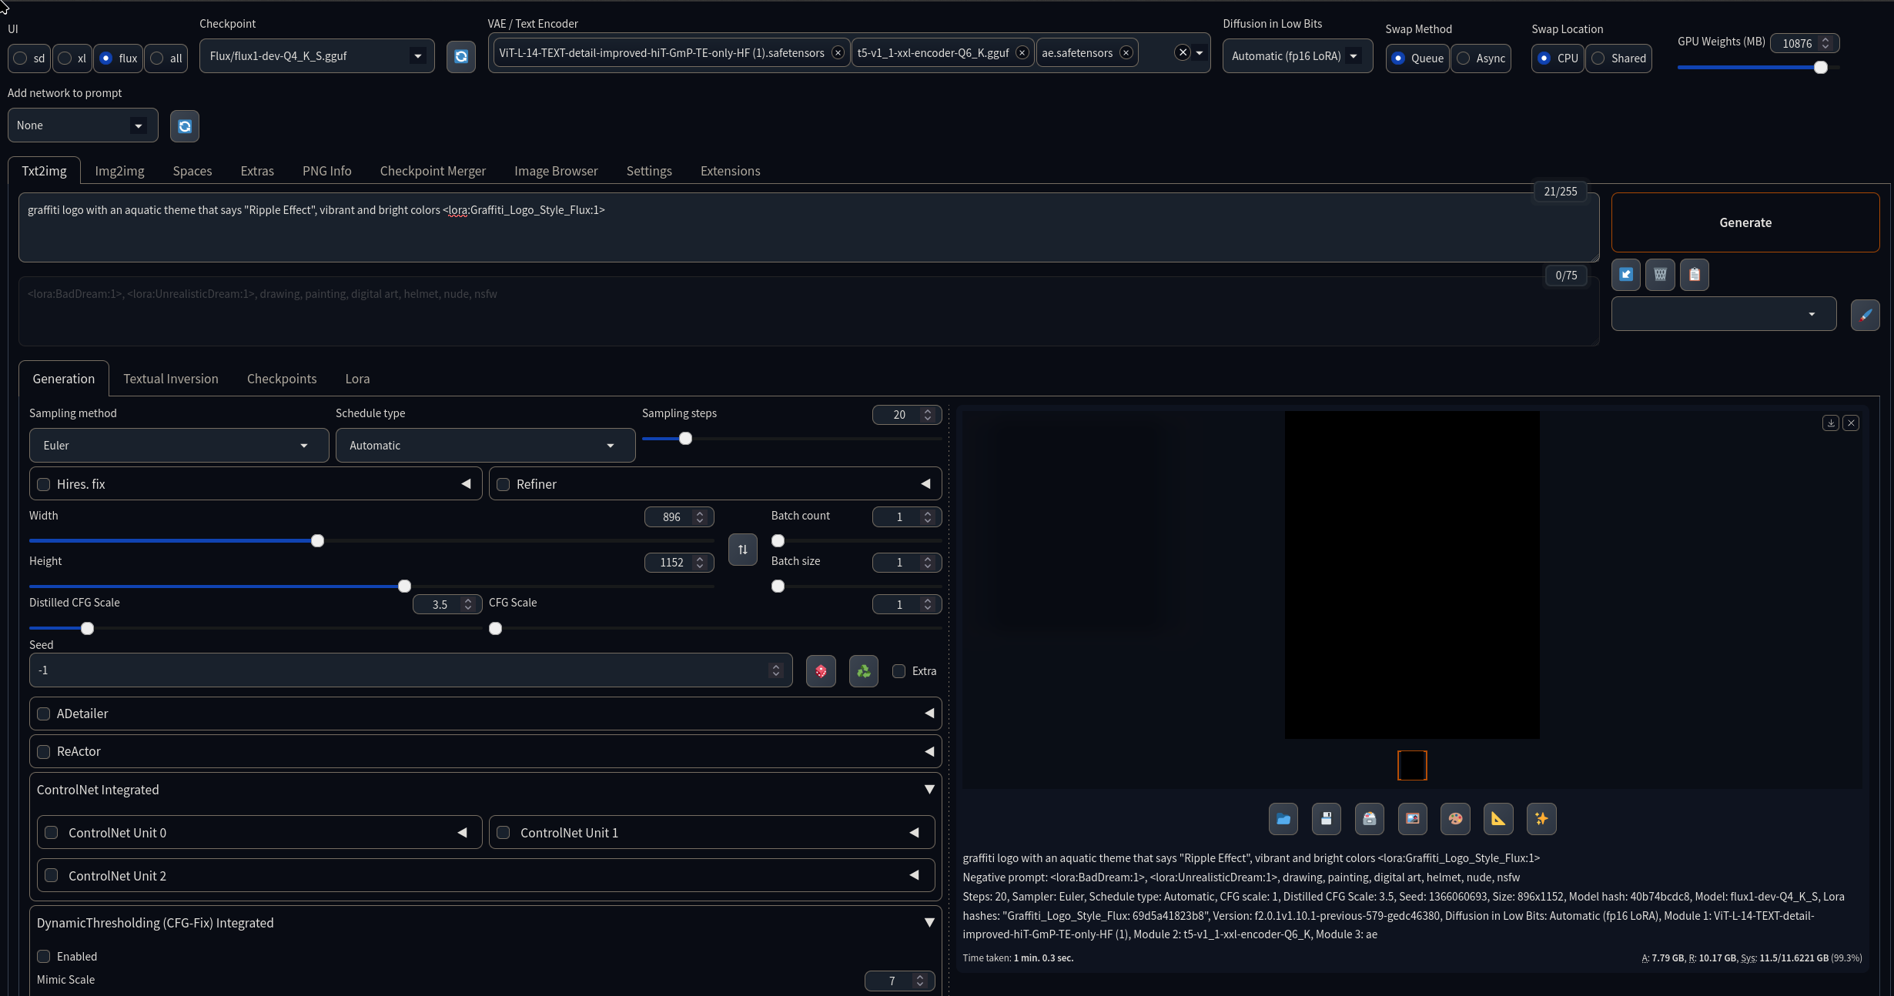The image size is (1894, 996).
Task: Swap width and height values
Action: click(741, 550)
